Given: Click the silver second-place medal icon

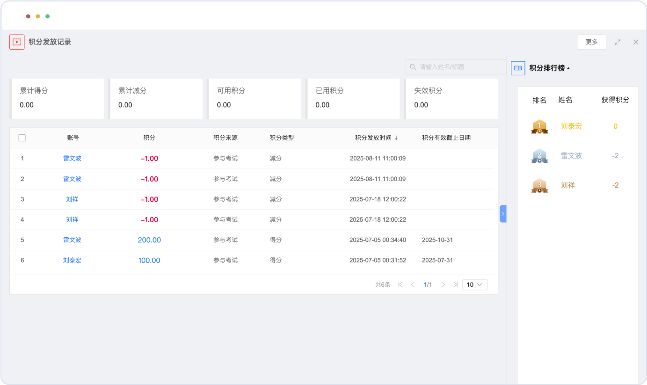Looking at the screenshot, I should point(539,156).
